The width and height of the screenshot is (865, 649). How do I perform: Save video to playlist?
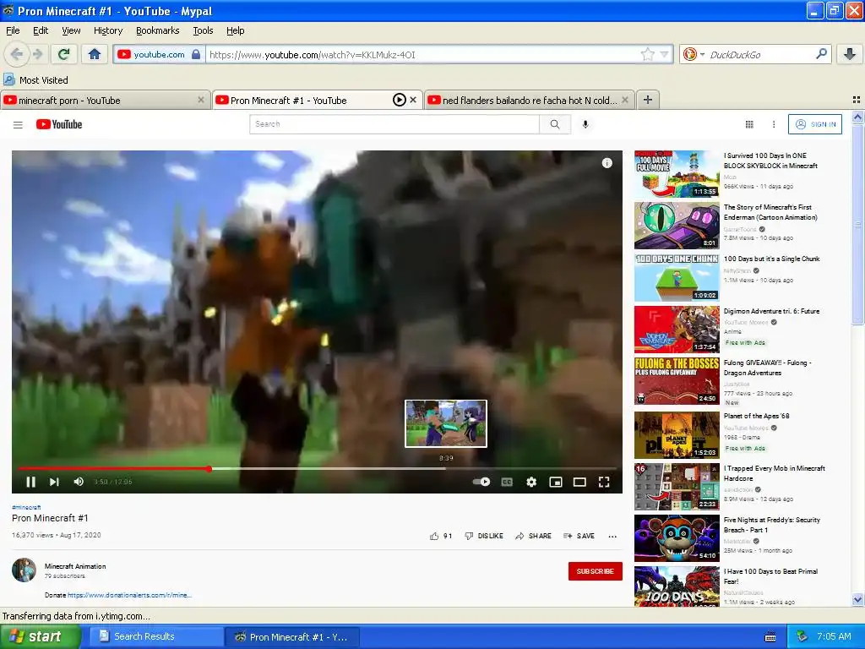[579, 536]
